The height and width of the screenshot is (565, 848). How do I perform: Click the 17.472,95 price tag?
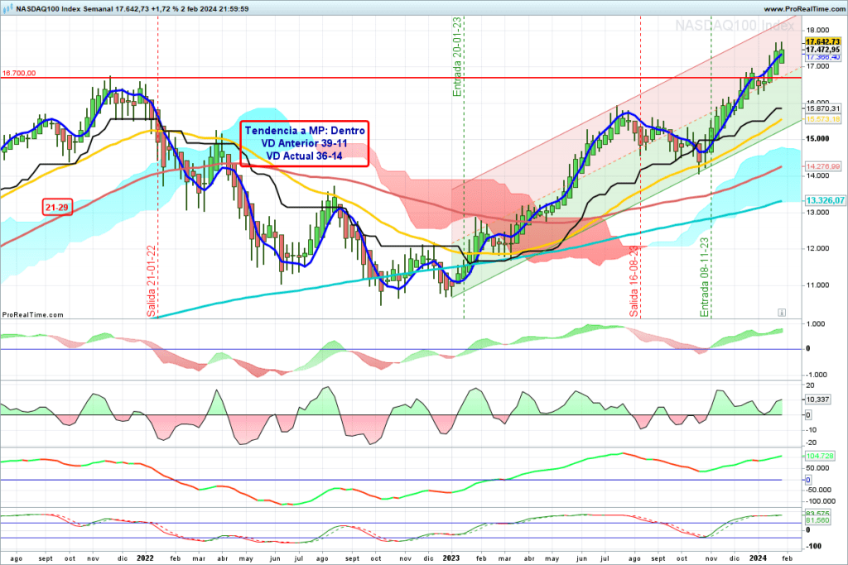[x=822, y=50]
